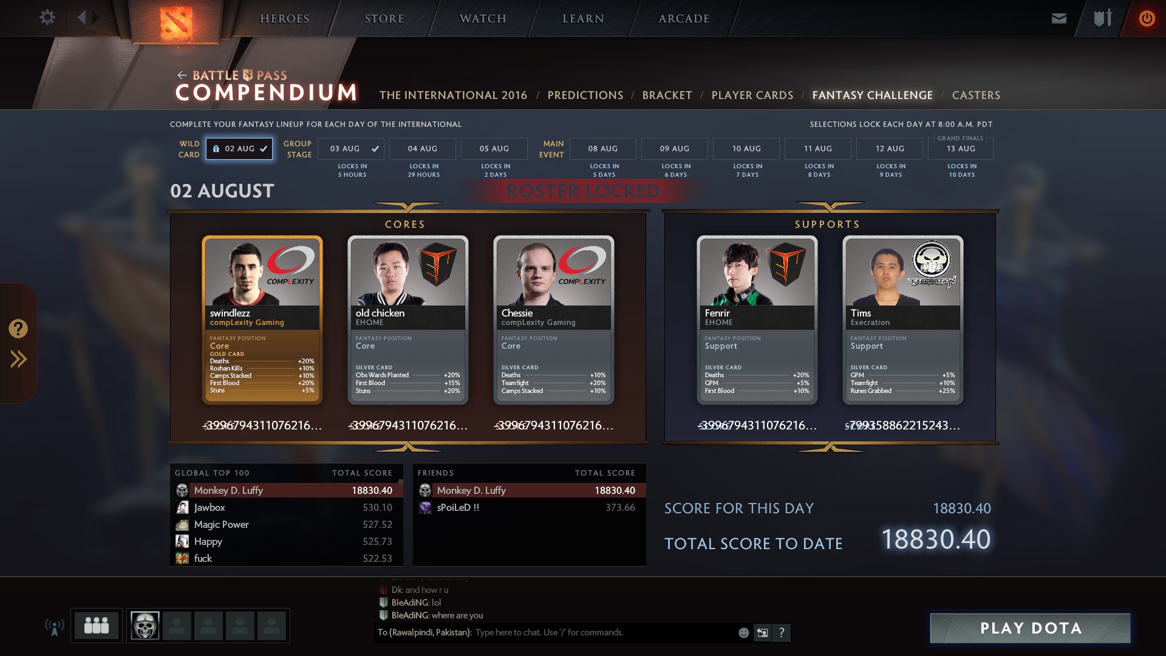Select the 02 AUG wild card day
The height and width of the screenshot is (656, 1166).
(239, 149)
